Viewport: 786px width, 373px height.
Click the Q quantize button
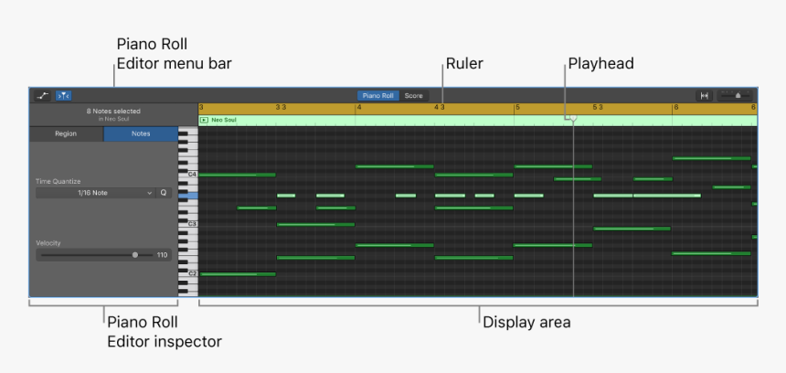[164, 193]
